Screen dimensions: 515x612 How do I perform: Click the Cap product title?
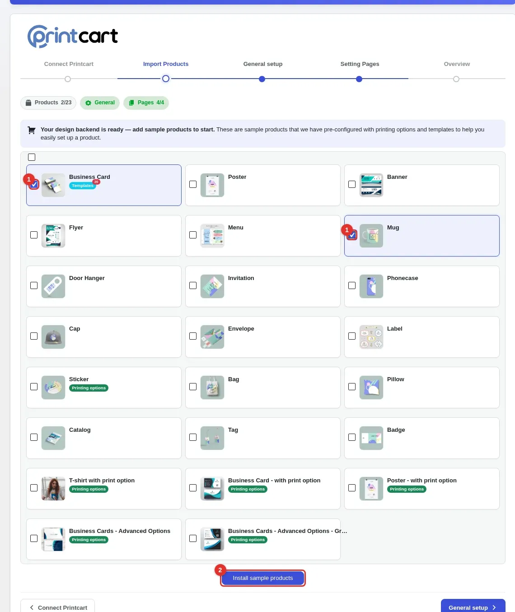pos(75,329)
